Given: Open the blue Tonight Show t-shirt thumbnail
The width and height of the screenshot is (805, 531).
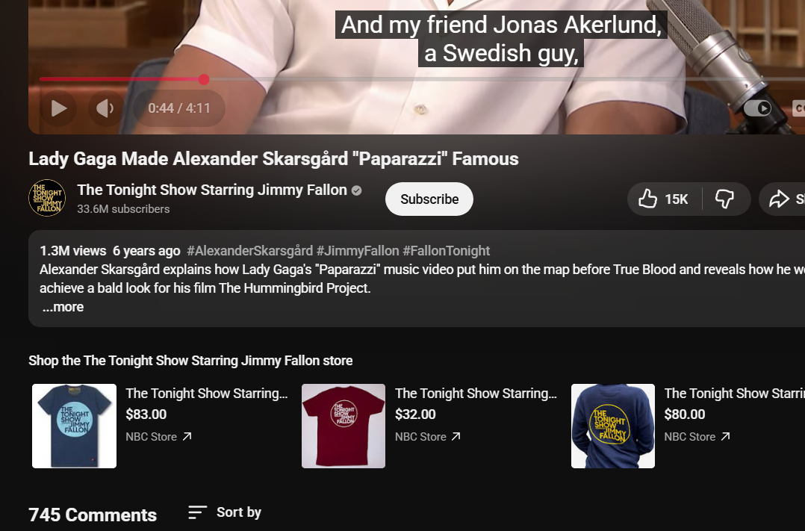Looking at the screenshot, I should click(74, 426).
